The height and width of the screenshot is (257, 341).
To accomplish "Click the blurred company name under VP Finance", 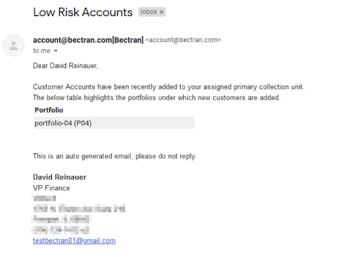I will [x=44, y=198].
